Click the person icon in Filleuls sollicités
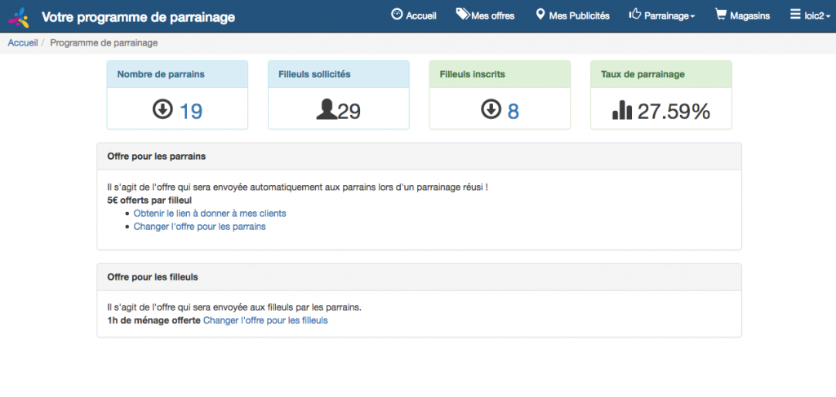 [326, 110]
